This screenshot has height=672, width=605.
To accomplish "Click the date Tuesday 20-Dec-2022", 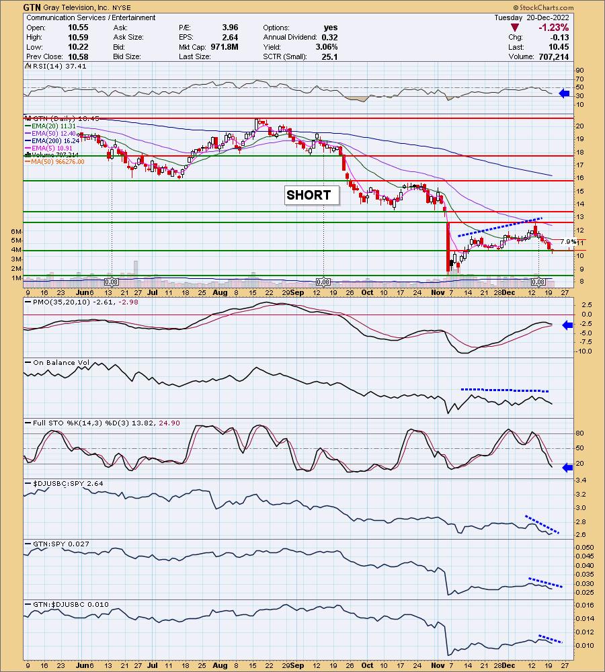I will 532,17.
